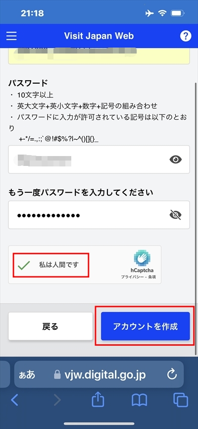This screenshot has height=429, width=198.
Task: Toggle the 私は人間です hCaptcha checkbox
Action: coord(24,266)
